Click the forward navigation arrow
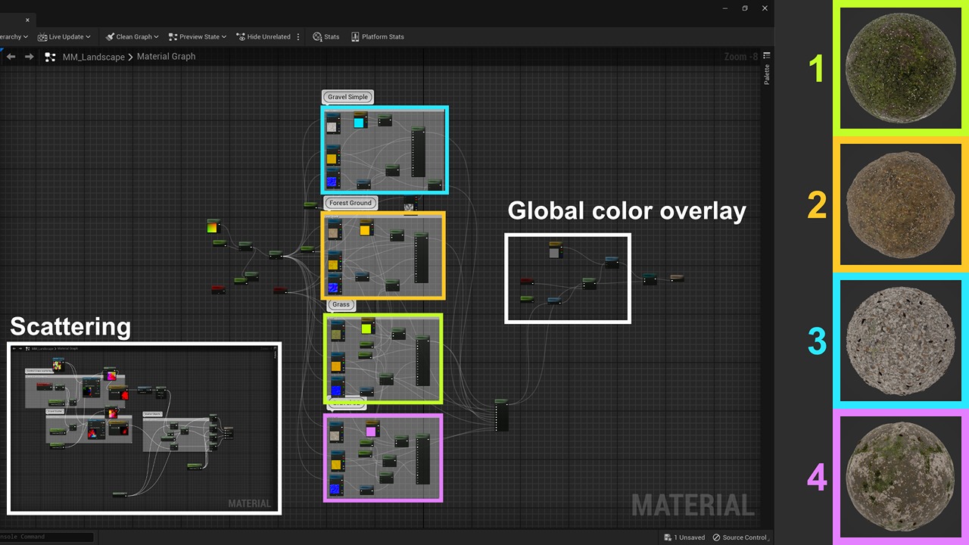This screenshot has width=969, height=545. coord(29,56)
